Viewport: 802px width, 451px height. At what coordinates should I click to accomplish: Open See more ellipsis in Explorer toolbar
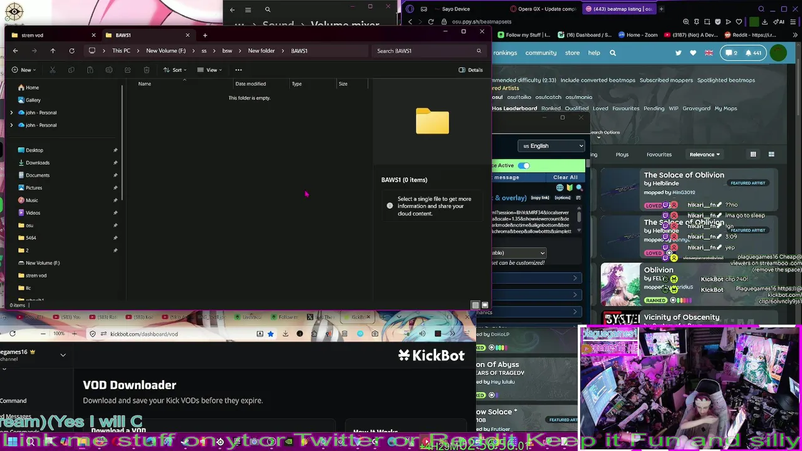(238, 70)
